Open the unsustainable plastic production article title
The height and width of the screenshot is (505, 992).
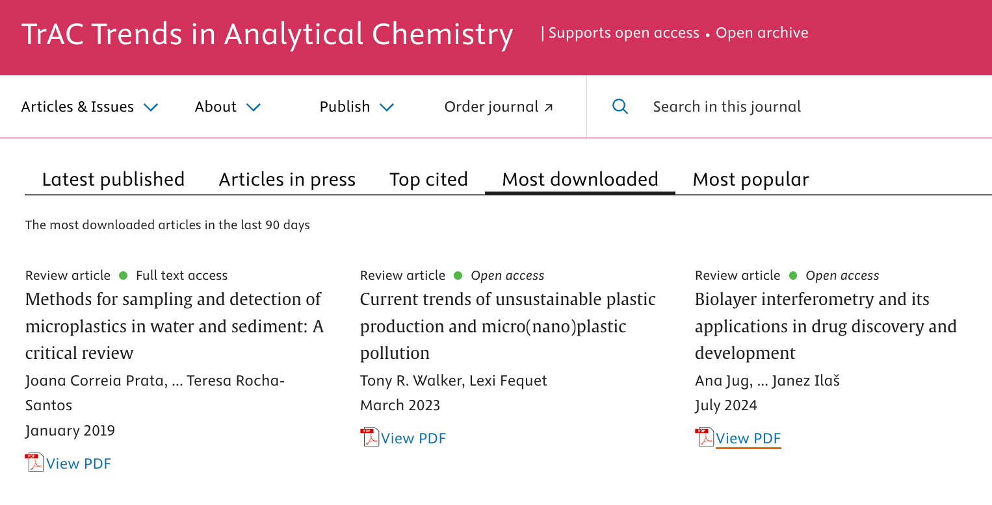(x=507, y=326)
